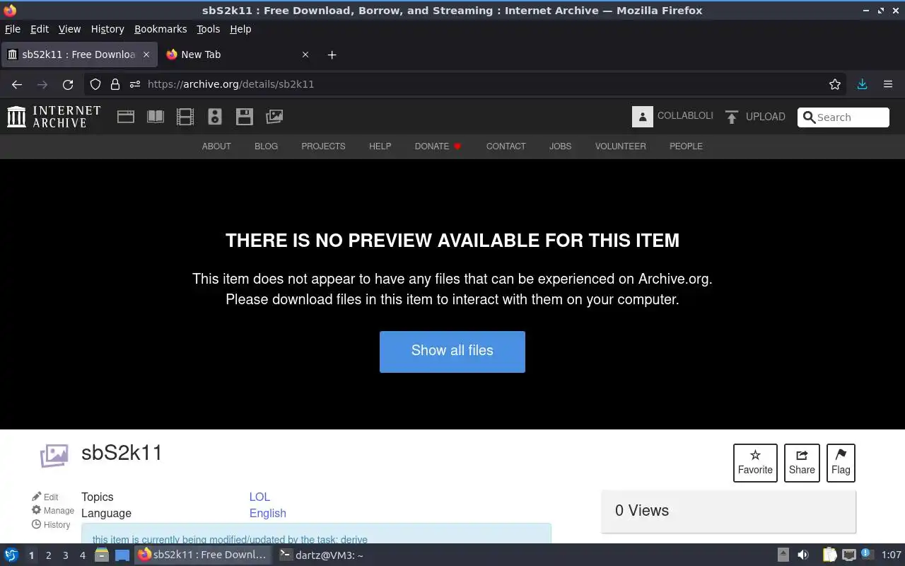
Task: Flag this item
Action: click(841, 463)
